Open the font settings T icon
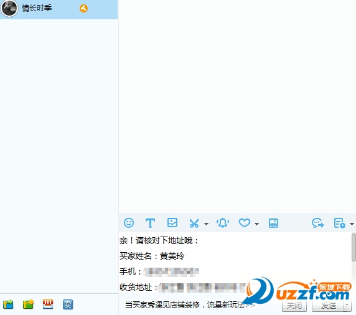The height and width of the screenshot is (315, 356). pos(150,223)
